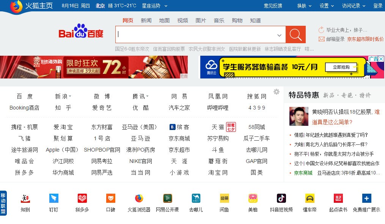The height and width of the screenshot is (224, 385).
Task: Open the 携程·机票 link
Action: coord(25,127)
